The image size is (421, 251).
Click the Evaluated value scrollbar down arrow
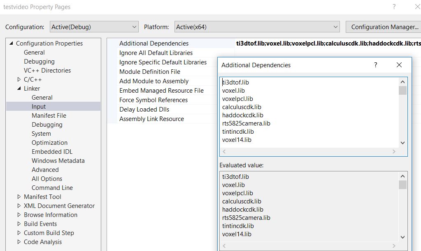click(402, 237)
